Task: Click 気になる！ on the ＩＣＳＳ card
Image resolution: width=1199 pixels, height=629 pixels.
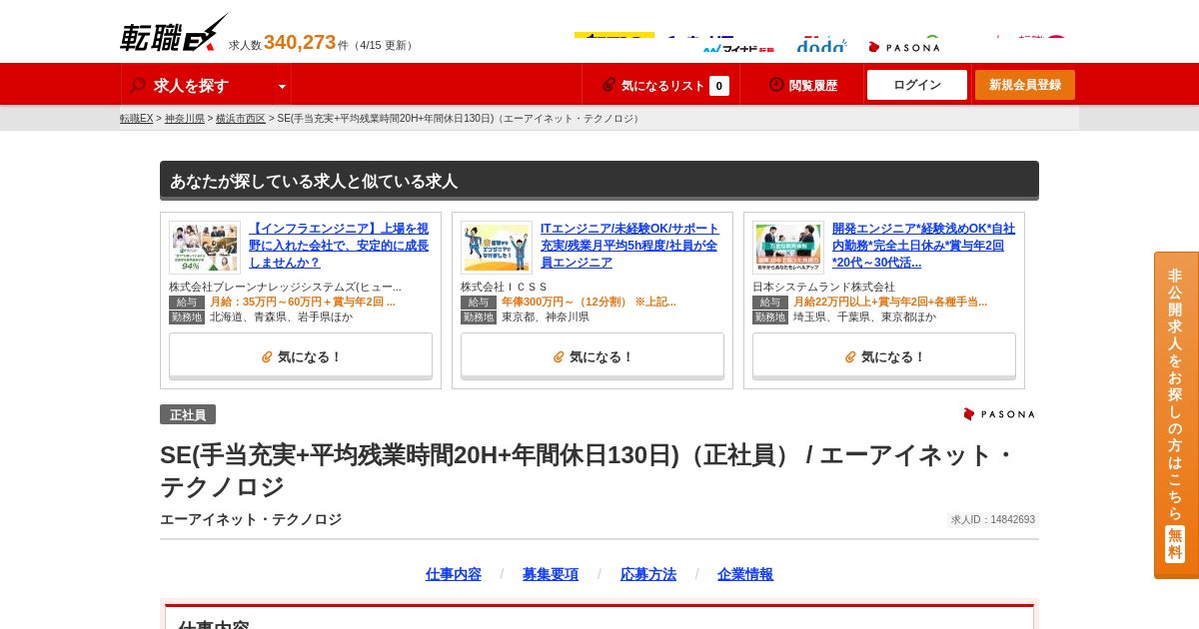Action: coord(593,356)
